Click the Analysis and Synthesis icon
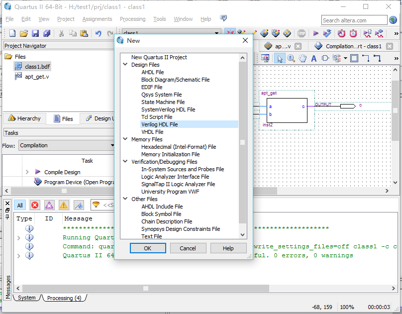Screen dimensions: 402x314 pos(327,33)
